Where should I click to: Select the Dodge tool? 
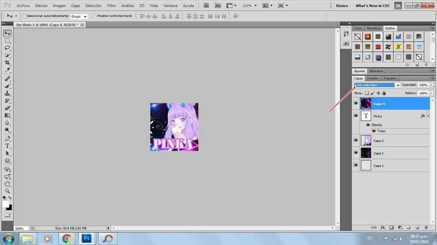pyautogui.click(x=7, y=130)
